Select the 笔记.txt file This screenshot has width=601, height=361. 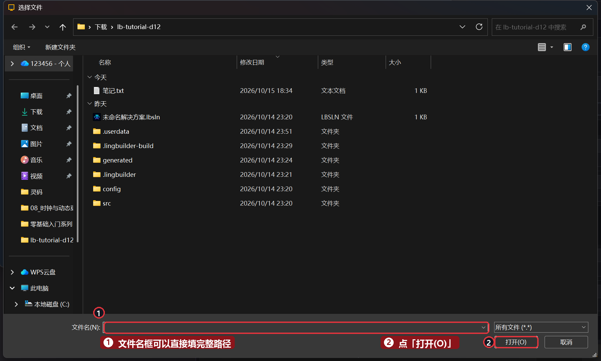coord(113,91)
